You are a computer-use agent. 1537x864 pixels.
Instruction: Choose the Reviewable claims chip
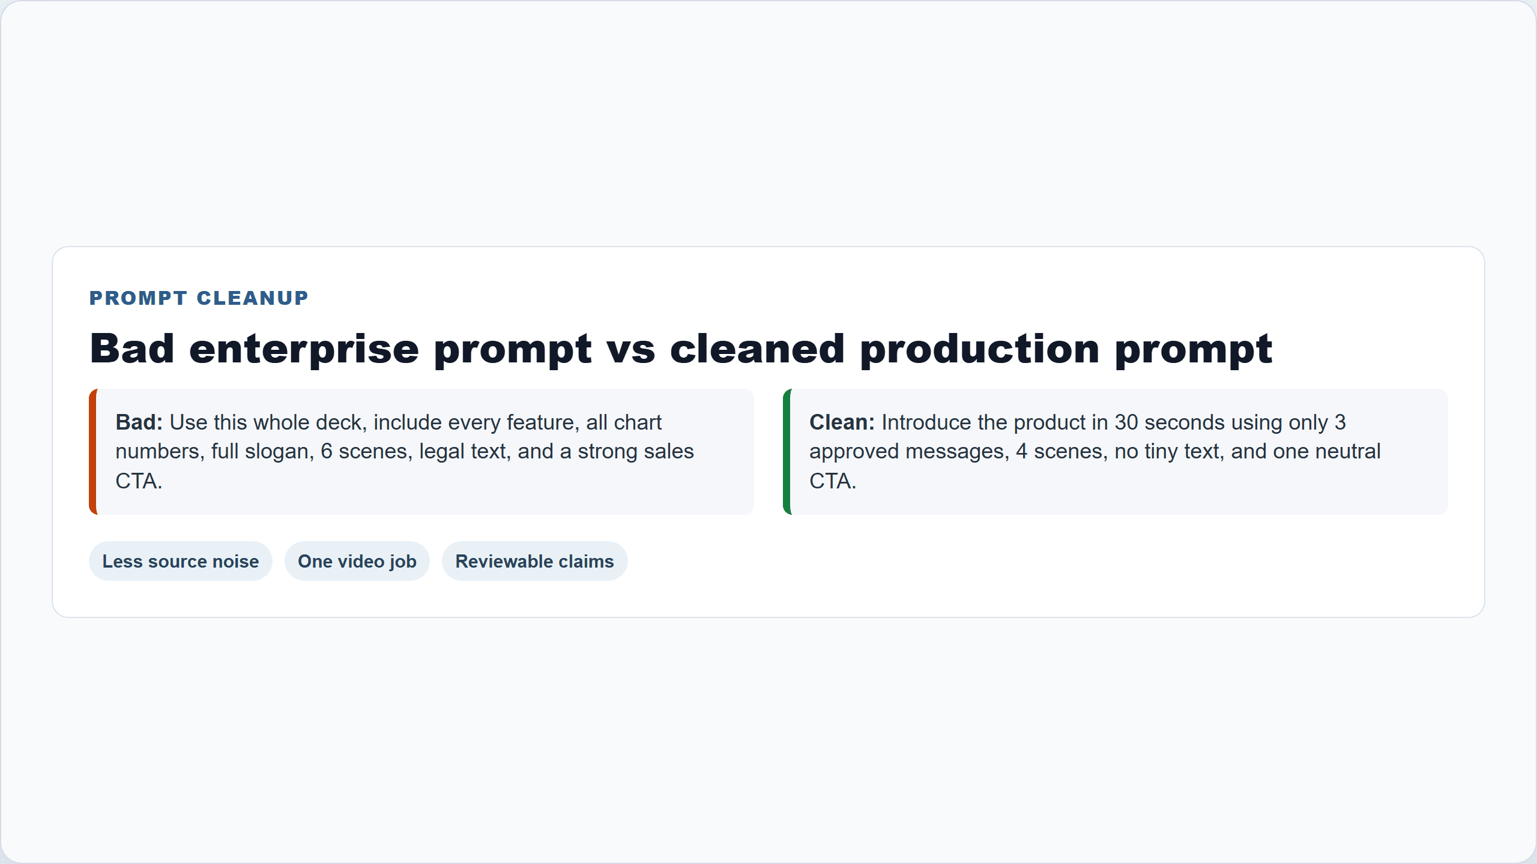(x=535, y=561)
